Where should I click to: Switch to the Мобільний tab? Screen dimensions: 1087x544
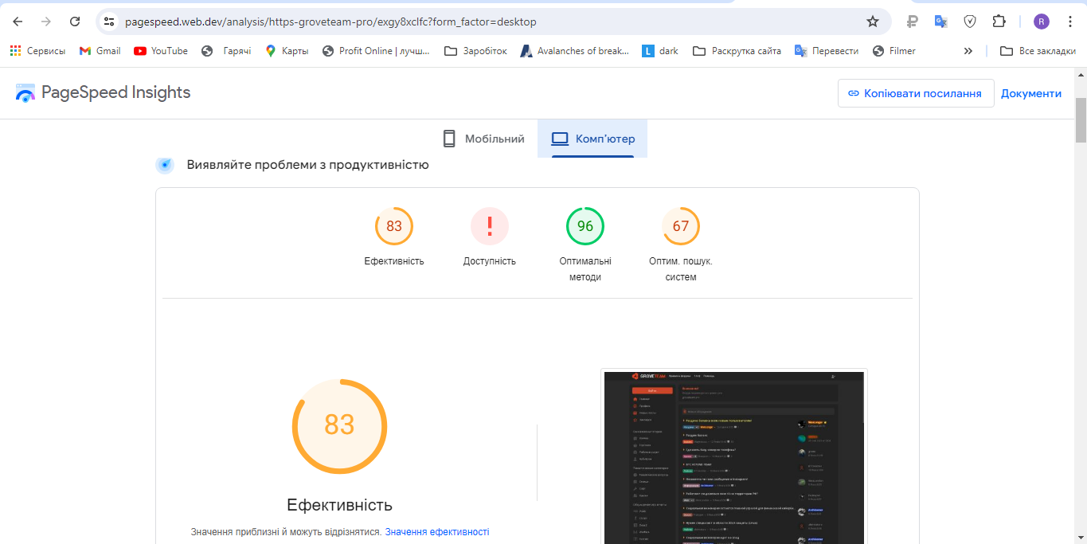(x=484, y=139)
